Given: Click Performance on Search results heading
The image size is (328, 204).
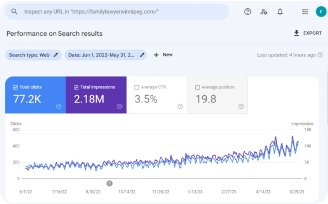Looking at the screenshot, I should click(x=55, y=34).
